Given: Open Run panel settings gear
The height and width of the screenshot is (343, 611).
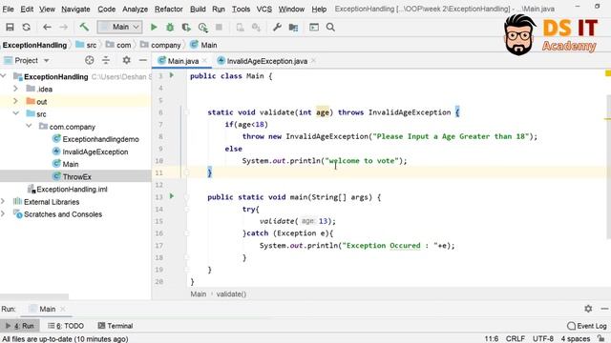Looking at the screenshot, I should 588,309.
